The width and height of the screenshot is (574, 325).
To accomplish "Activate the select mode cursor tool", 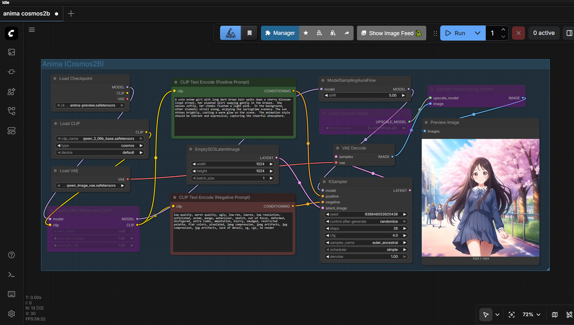I will click(x=486, y=314).
